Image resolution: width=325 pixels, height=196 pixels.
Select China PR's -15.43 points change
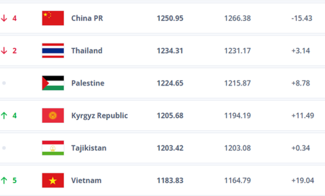302,18
